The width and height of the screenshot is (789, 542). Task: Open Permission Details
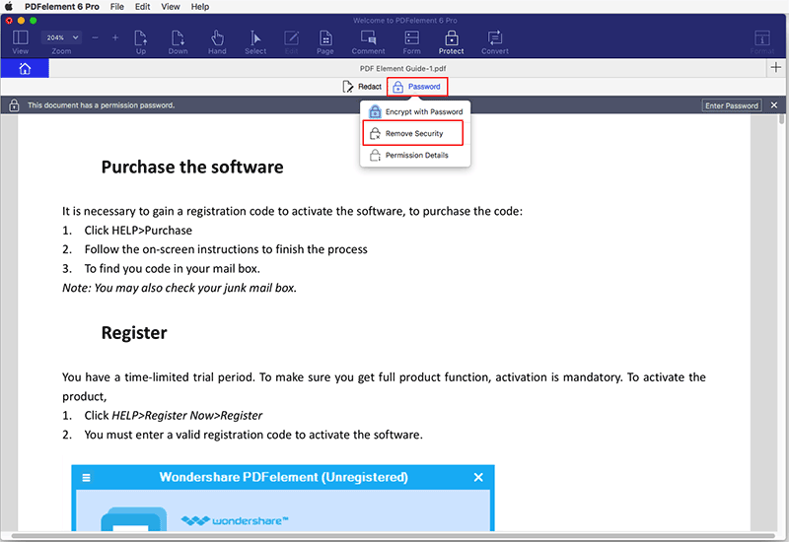click(x=415, y=155)
